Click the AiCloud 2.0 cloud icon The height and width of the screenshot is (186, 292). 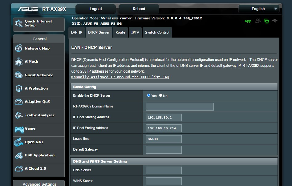coord(18,169)
